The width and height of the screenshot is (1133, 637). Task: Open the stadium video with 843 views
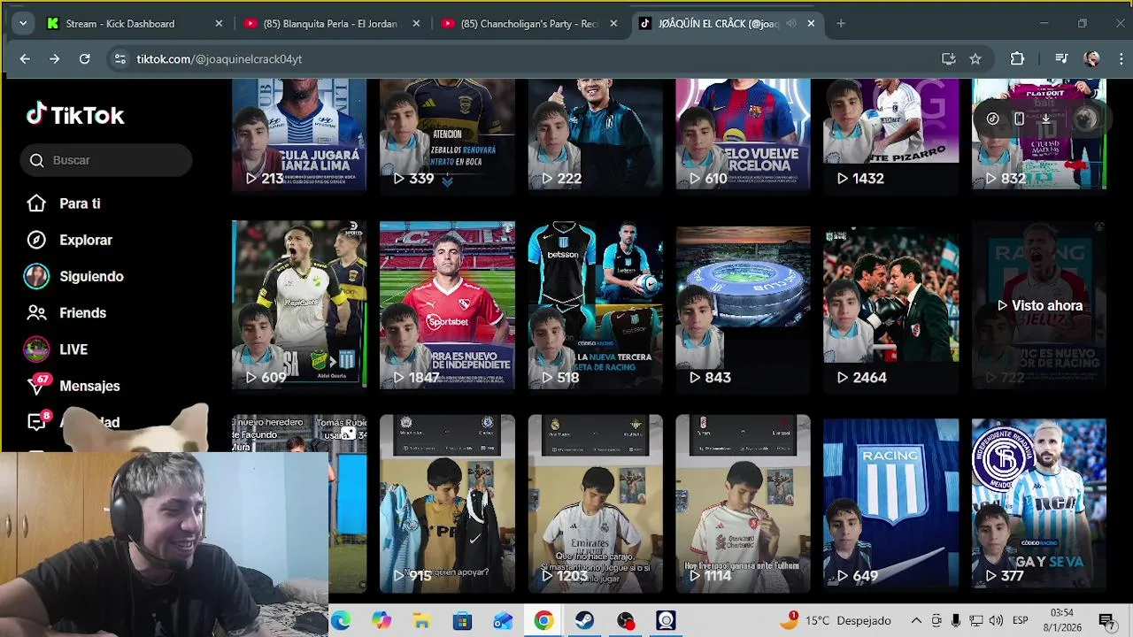[x=743, y=305]
